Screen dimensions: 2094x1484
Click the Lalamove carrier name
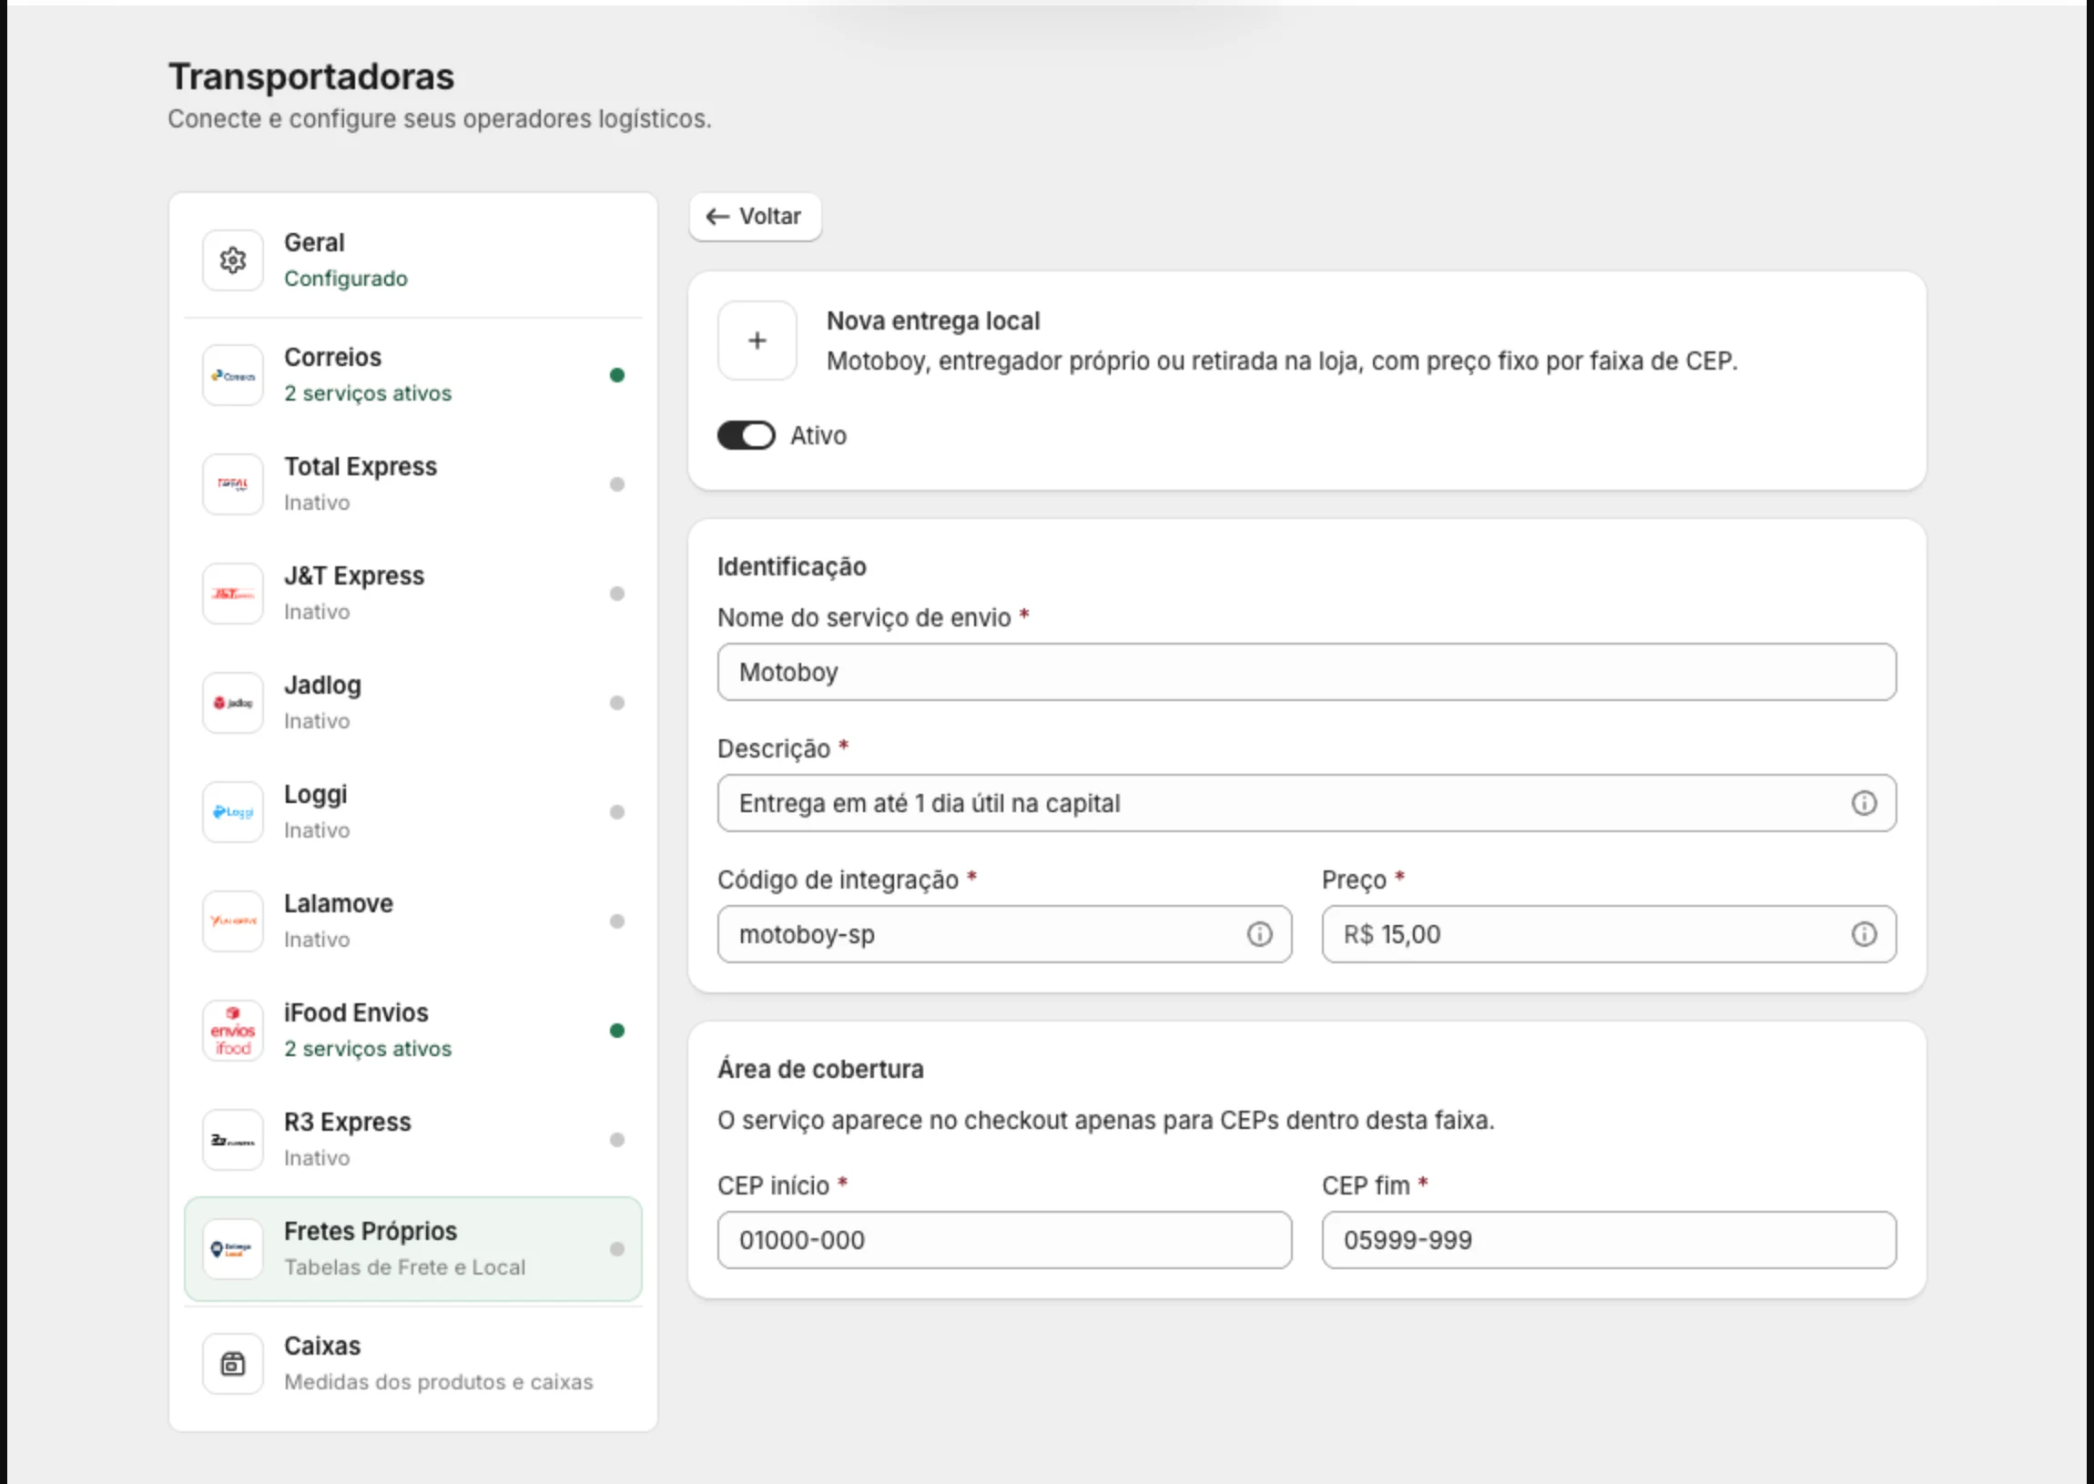(339, 904)
